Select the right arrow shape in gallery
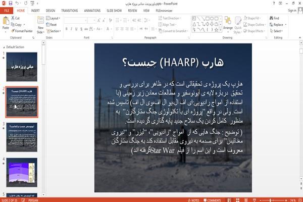The image size is (303, 202). click(208, 24)
